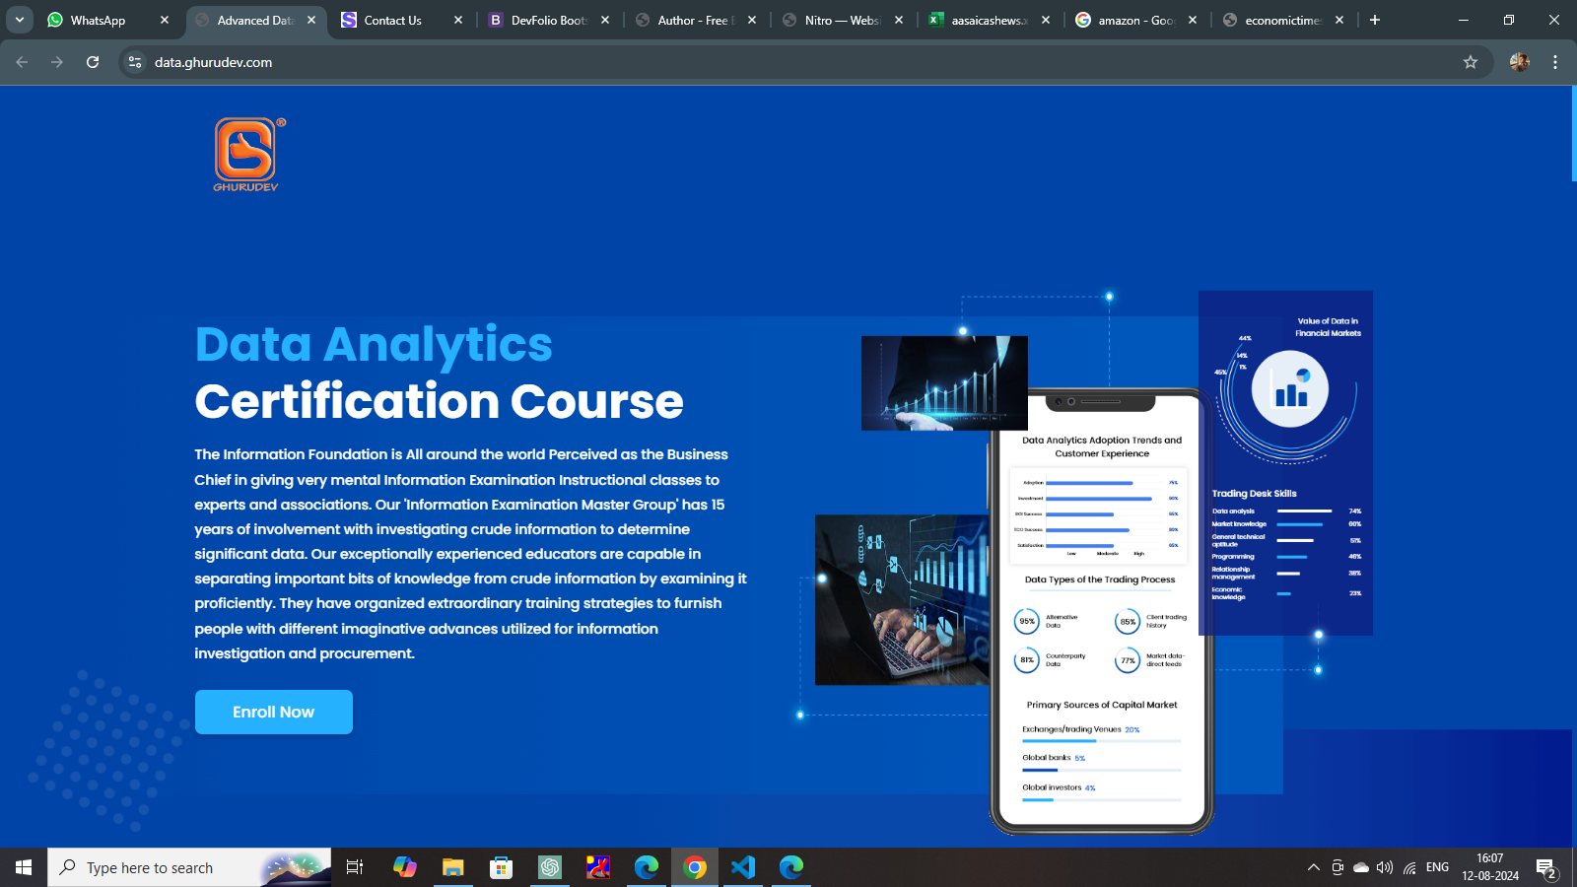The image size is (1577, 887).
Task: View site information icon in address bar
Action: 135,62
